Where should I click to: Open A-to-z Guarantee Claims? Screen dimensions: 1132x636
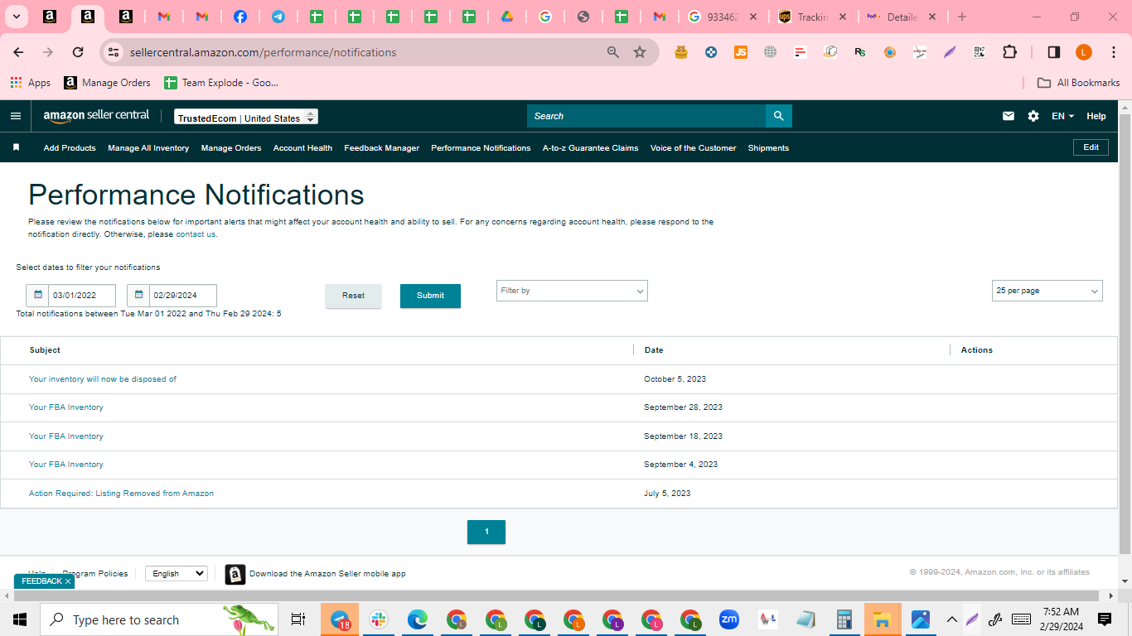(x=591, y=148)
